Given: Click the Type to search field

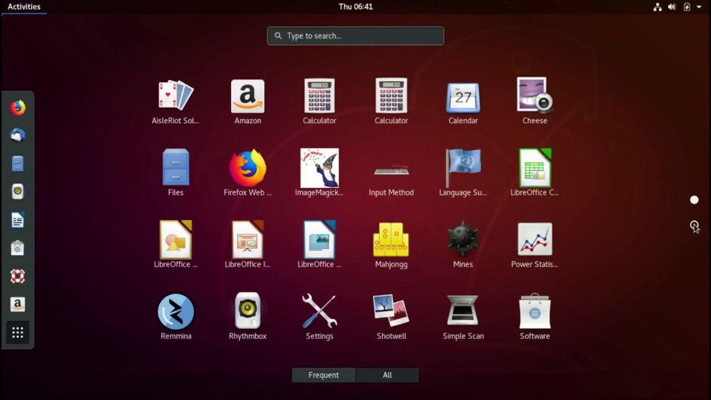Looking at the screenshot, I should click(354, 36).
